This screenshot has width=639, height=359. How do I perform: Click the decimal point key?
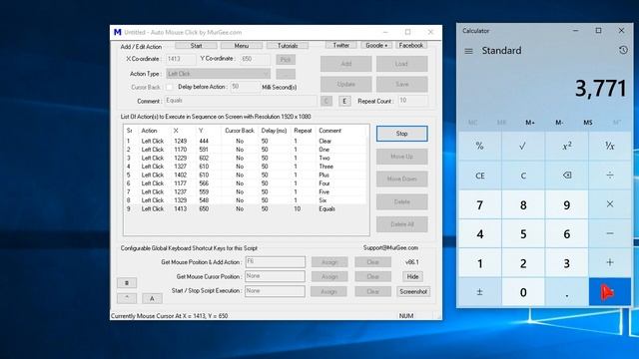(566, 292)
